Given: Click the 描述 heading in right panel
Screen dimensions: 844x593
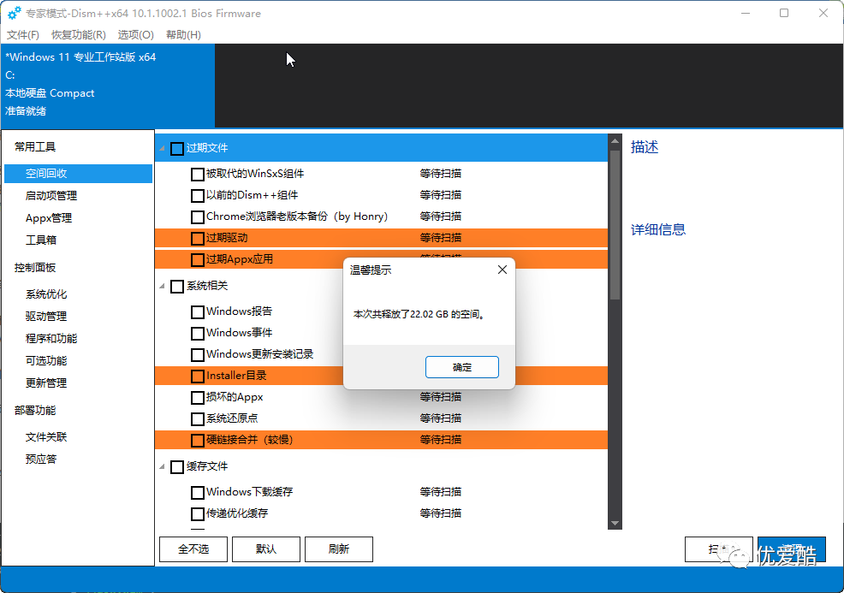Looking at the screenshot, I should pyautogui.click(x=645, y=147).
